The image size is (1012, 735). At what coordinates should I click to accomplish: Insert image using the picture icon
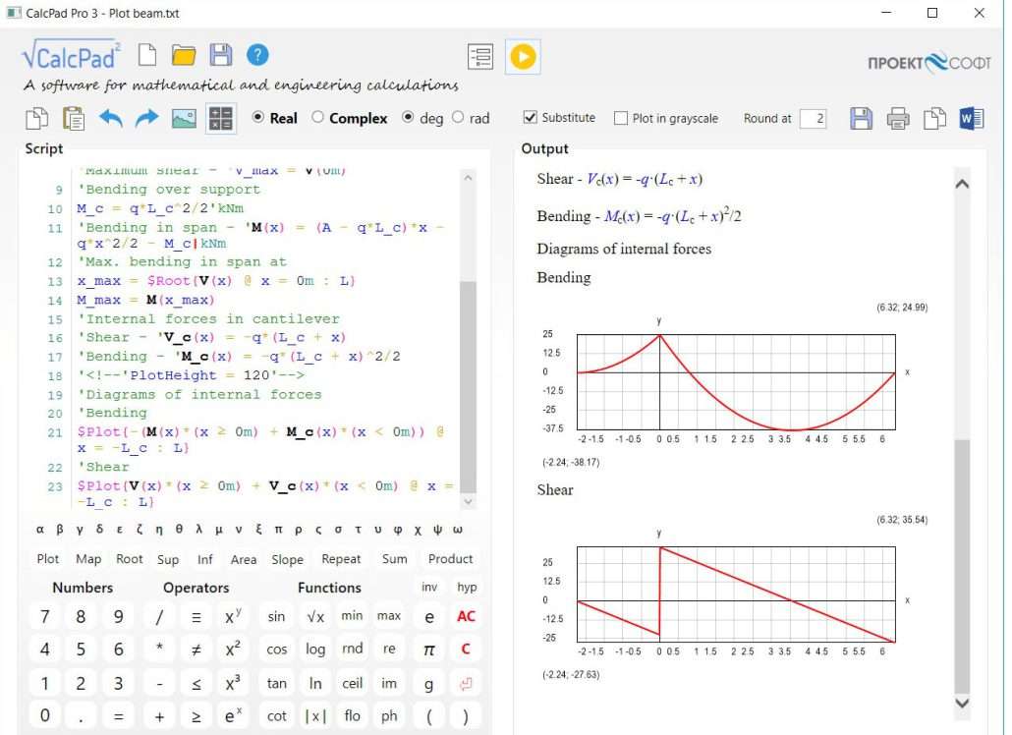coord(184,119)
